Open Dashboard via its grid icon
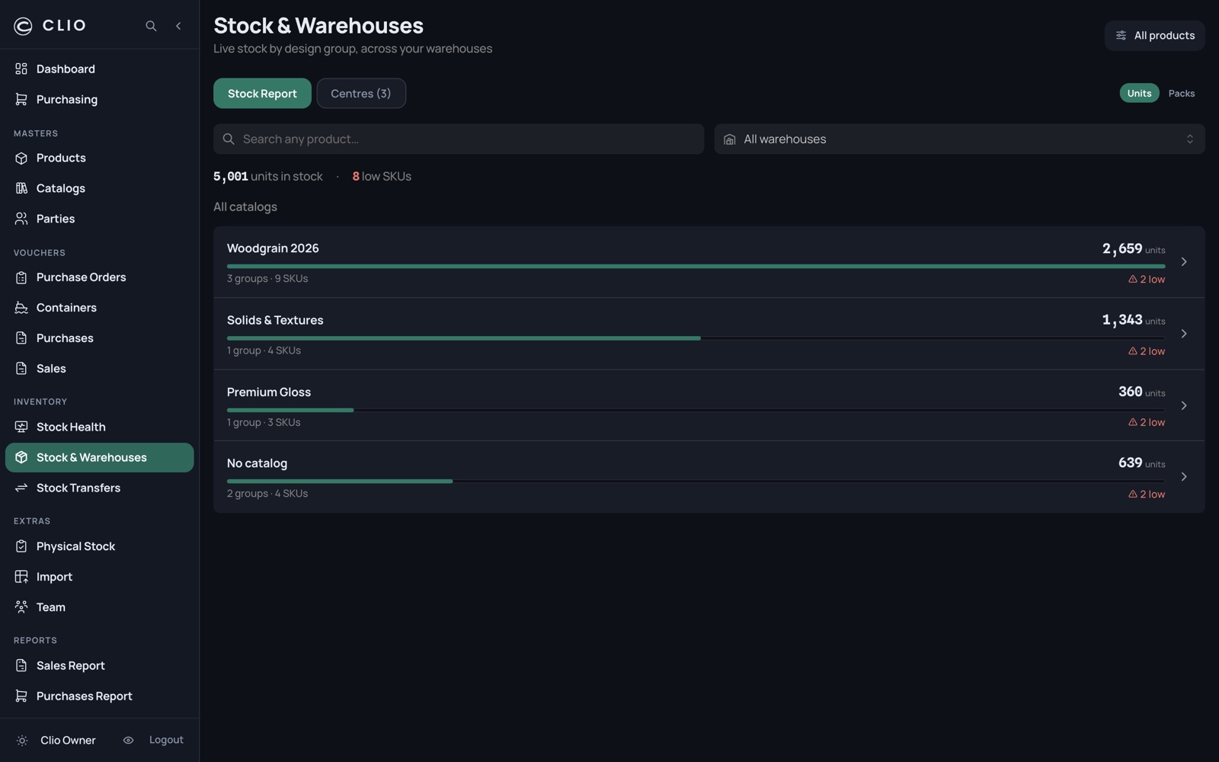 click(x=21, y=69)
